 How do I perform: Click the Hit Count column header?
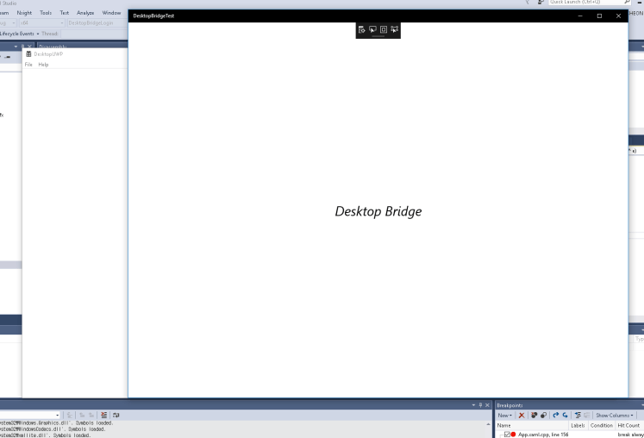628,425
